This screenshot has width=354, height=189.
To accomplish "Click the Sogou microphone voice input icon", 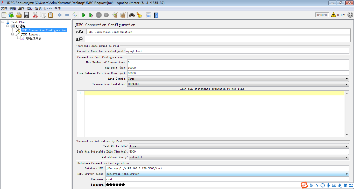I will (328, 185).
